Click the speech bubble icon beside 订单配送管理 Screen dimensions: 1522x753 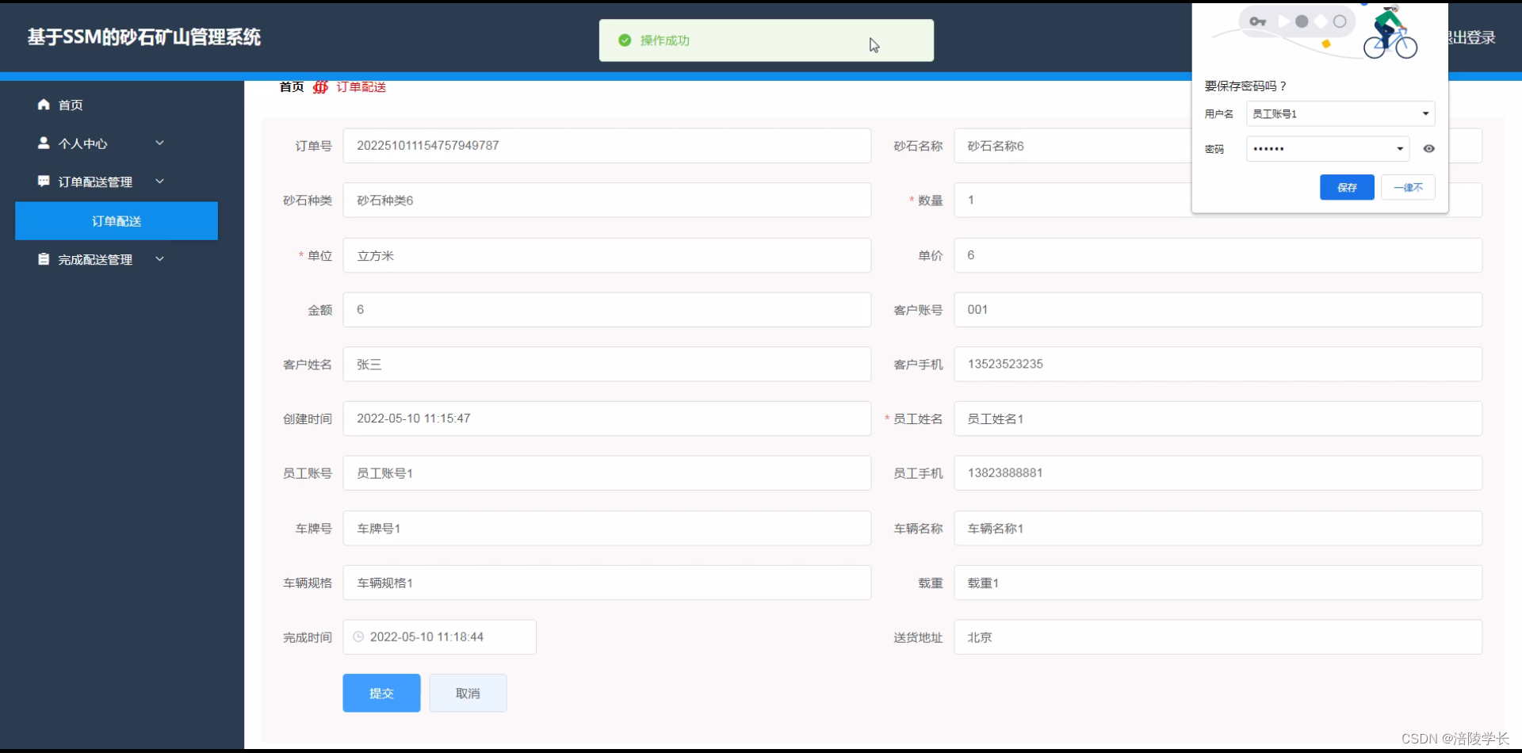tap(43, 181)
